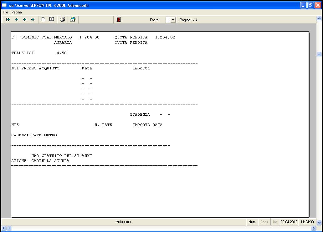The height and width of the screenshot is (232, 323).
Task: Click the '1.204,00' value after QUOTA RENDITA
Action: coord(165,37)
